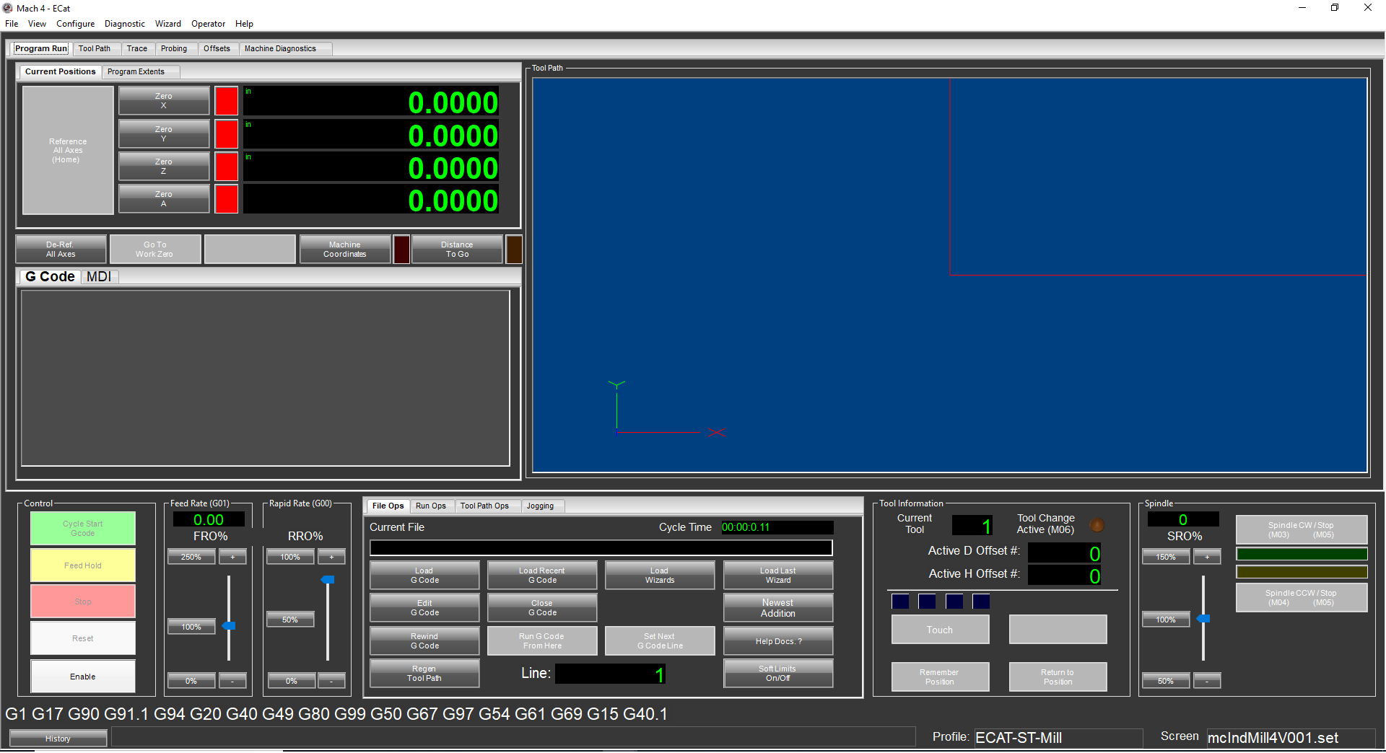Click the red X axis home indicator
The width and height of the screenshot is (1386, 753).
click(226, 101)
